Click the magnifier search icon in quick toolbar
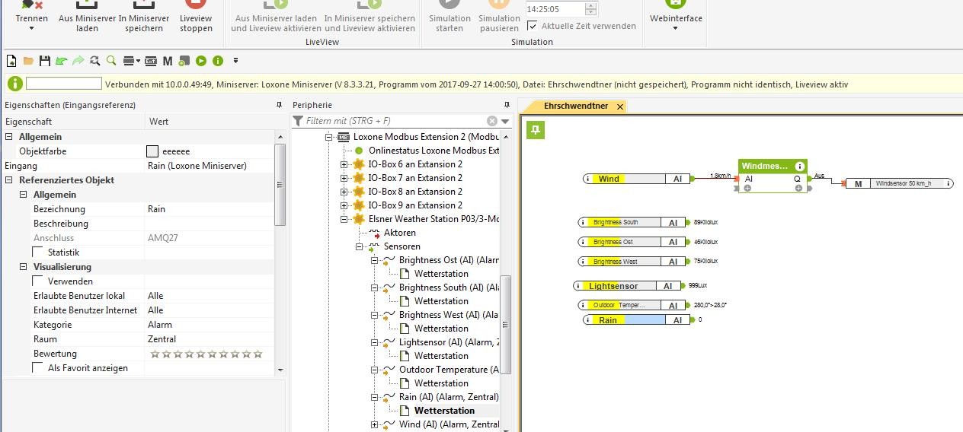The width and height of the screenshot is (963, 432). click(111, 61)
